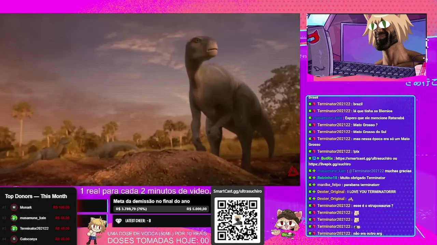The width and height of the screenshot is (437, 245).
Task: Click chat message "!pix"
Action: pyautogui.click(x=356, y=151)
